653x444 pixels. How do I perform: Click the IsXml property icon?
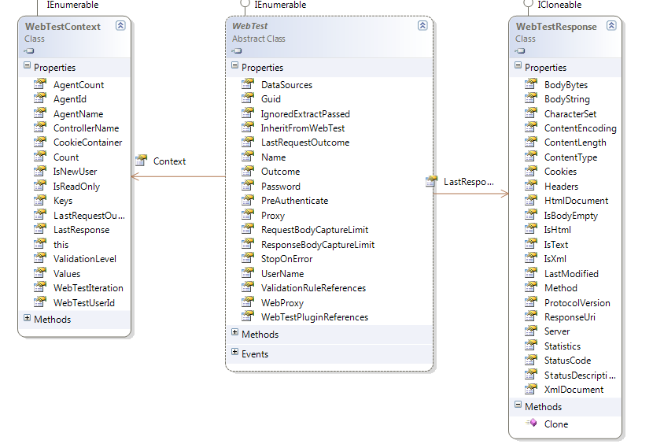pos(531,258)
